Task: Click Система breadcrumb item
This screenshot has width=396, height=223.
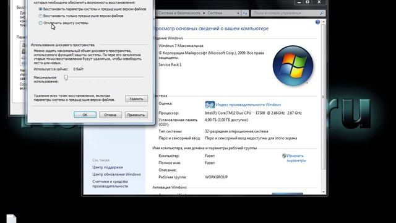Action: 215,13
